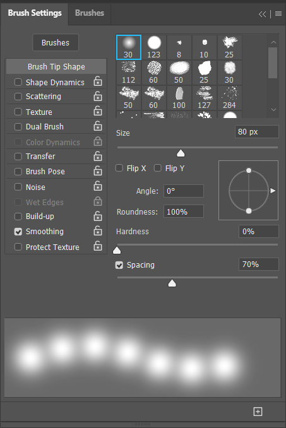Click the Brushes button
The image size is (286, 428).
(56, 42)
